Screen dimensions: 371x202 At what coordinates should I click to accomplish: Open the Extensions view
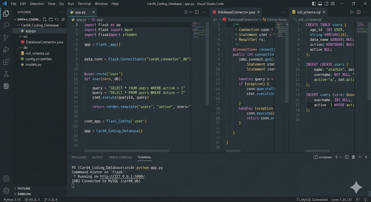(x=6, y=62)
